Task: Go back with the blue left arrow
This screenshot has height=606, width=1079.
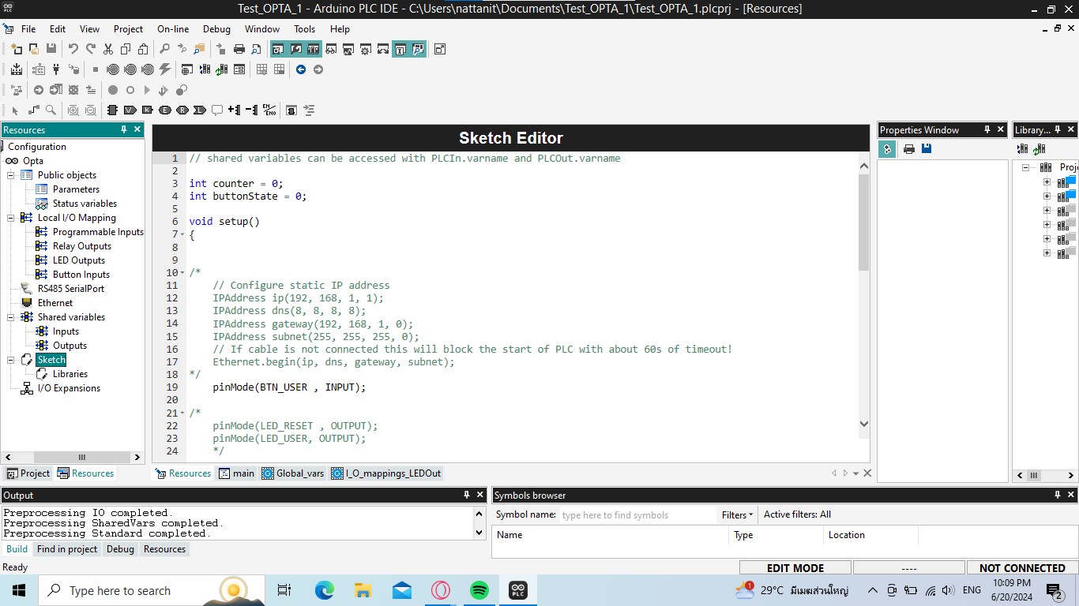Action: coord(301,69)
